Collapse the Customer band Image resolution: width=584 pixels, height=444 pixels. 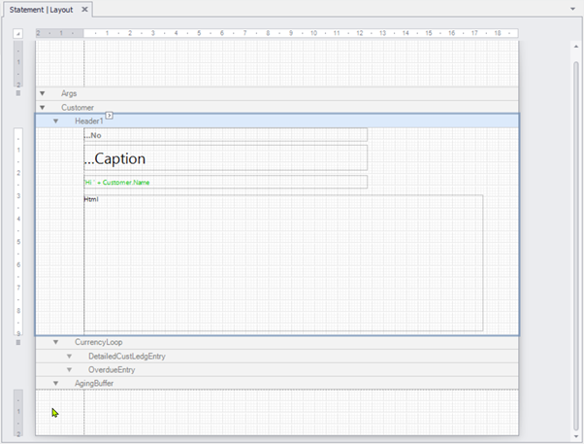pos(43,108)
